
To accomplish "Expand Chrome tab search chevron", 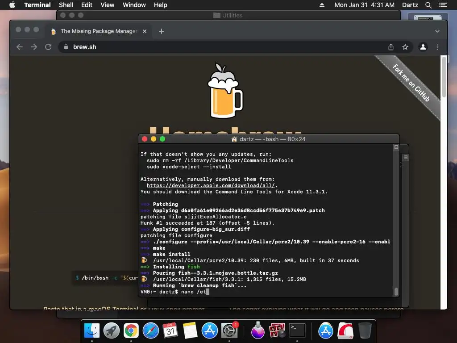I will (x=437, y=31).
